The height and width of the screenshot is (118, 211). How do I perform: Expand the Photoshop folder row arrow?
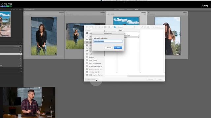coord(139,35)
